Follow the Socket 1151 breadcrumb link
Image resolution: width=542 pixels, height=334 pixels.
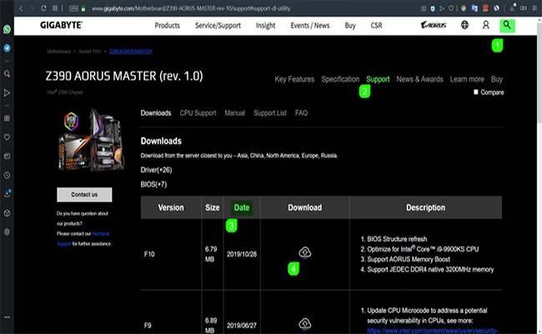pyautogui.click(x=89, y=52)
